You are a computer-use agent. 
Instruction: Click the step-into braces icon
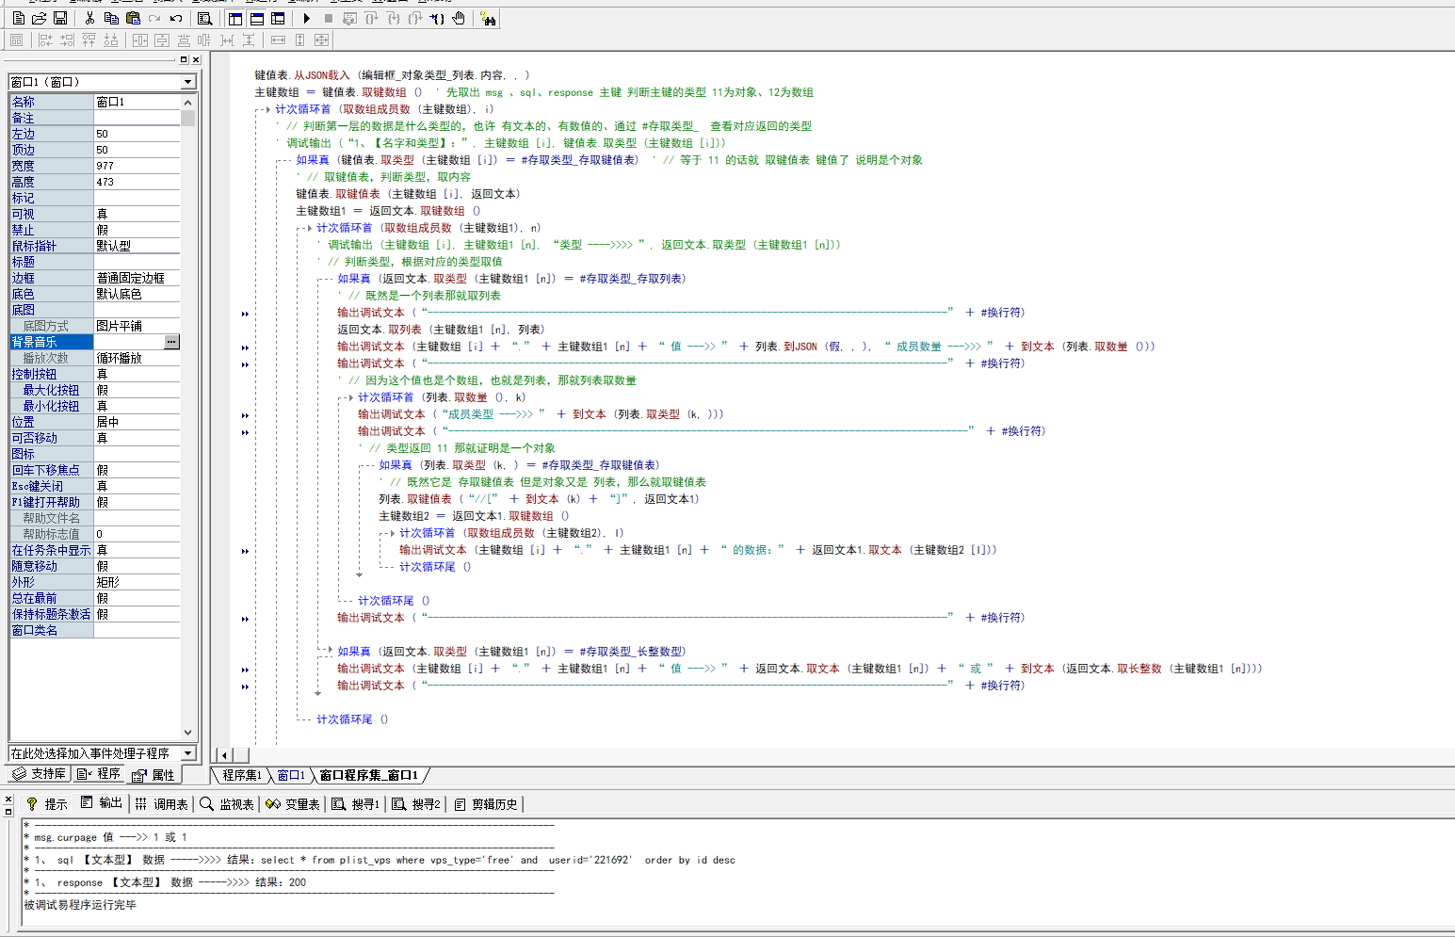click(x=394, y=18)
